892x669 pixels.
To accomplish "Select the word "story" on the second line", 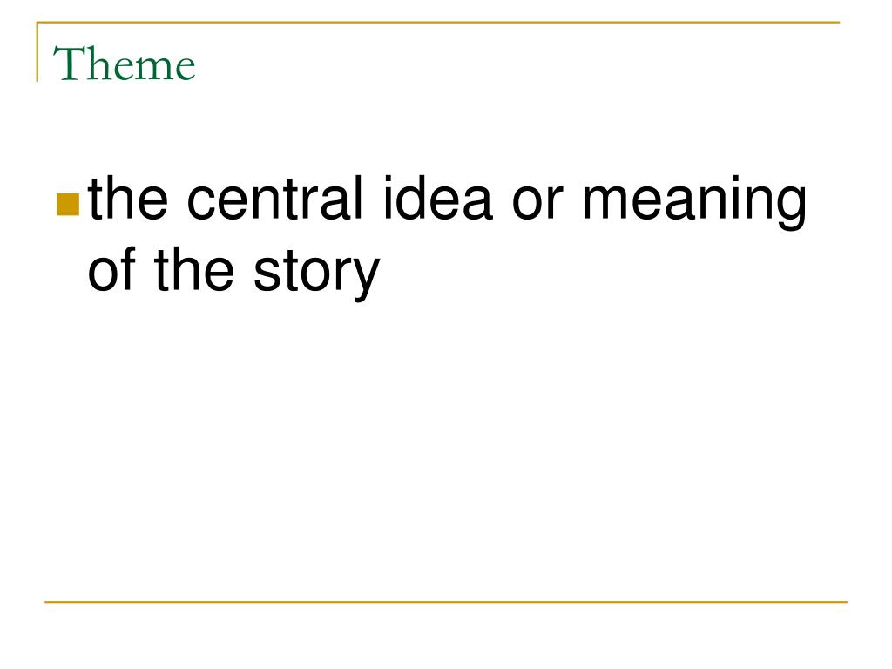I will point(317,274).
